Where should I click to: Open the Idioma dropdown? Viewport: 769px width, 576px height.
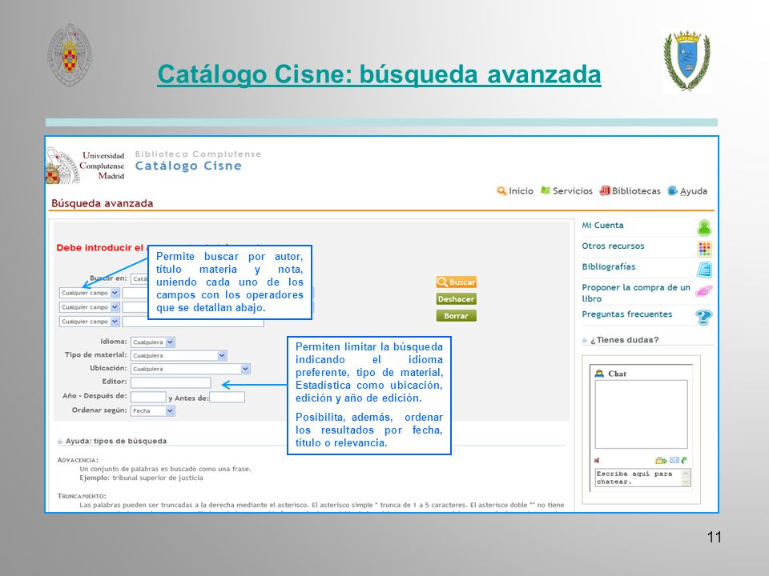[153, 342]
